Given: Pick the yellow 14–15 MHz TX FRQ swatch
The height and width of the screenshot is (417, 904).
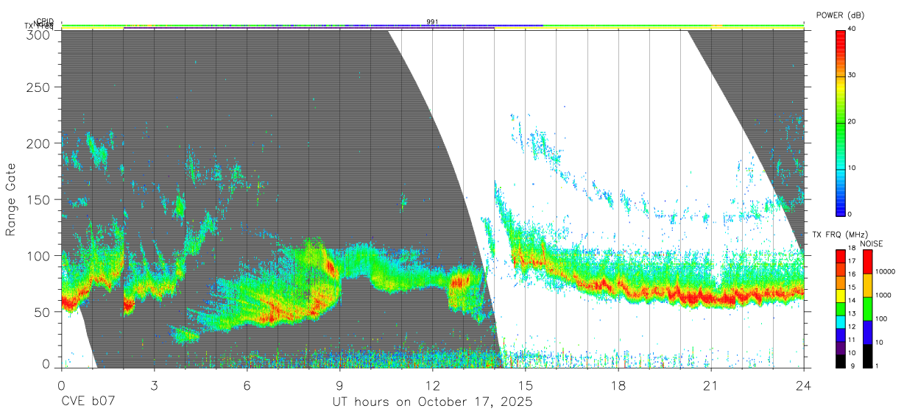Looking at the screenshot, I should point(840,294).
